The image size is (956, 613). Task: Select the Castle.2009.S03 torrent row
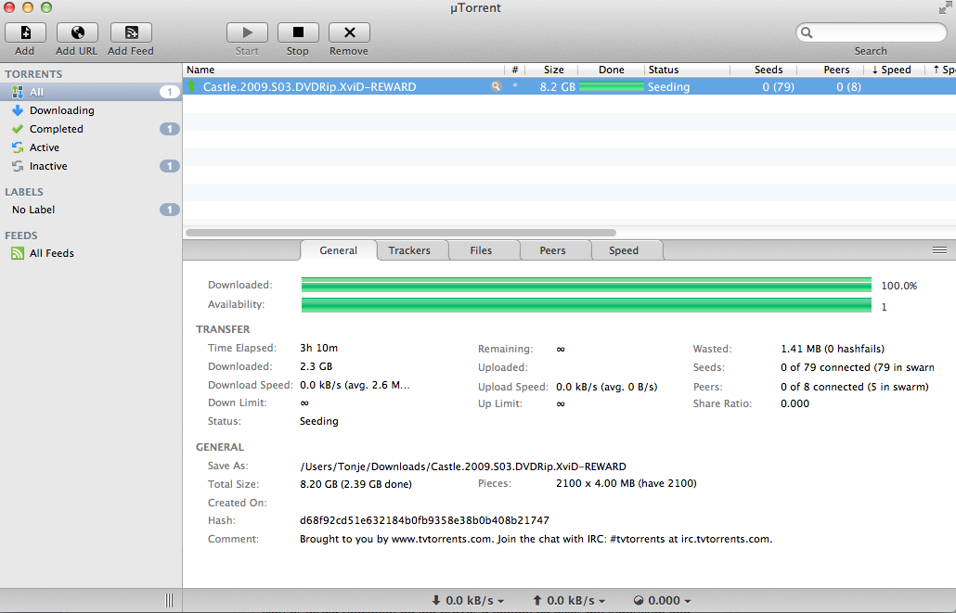569,86
